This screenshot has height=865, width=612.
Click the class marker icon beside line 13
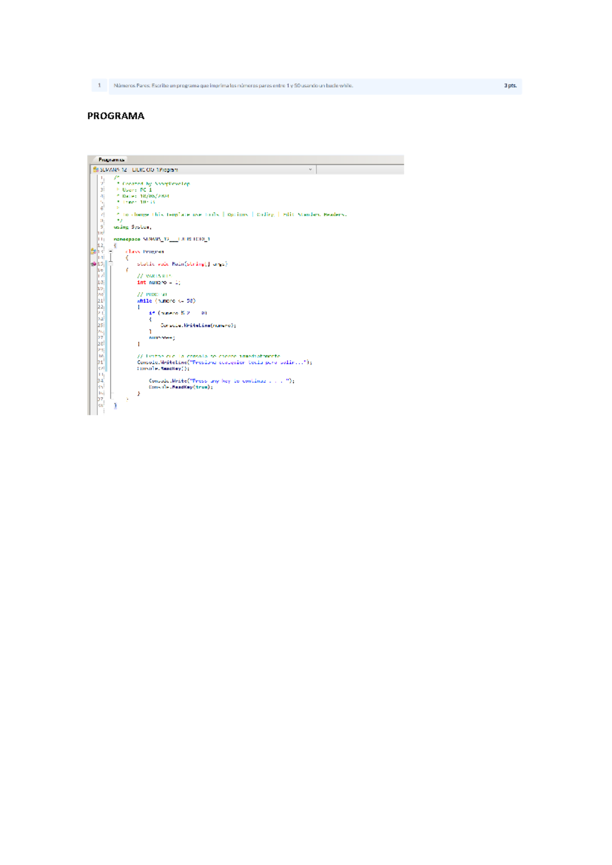coord(93,251)
